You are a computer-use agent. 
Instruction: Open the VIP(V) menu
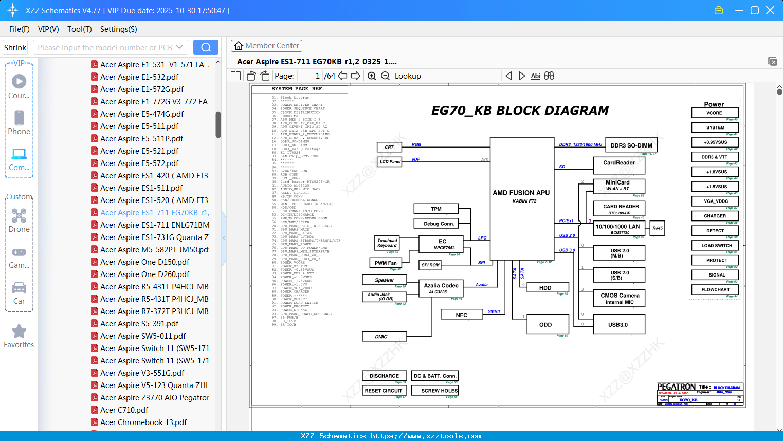(x=48, y=29)
